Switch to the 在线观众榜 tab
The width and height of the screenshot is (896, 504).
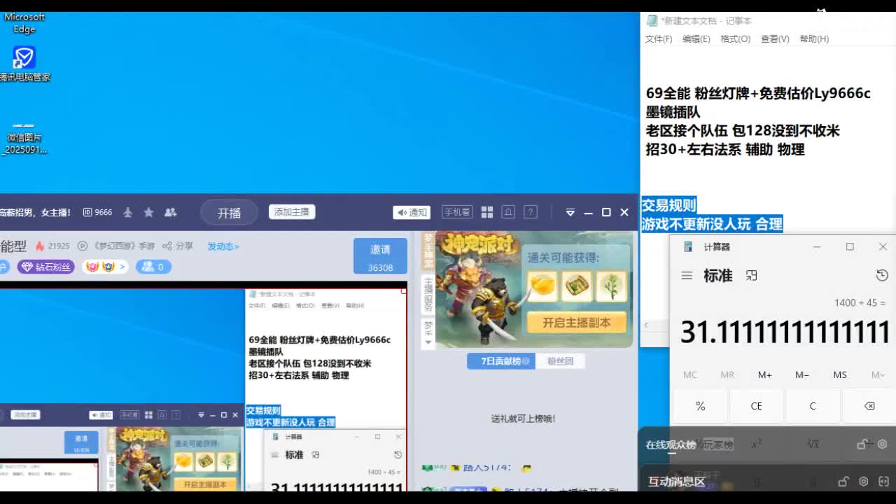pos(671,445)
